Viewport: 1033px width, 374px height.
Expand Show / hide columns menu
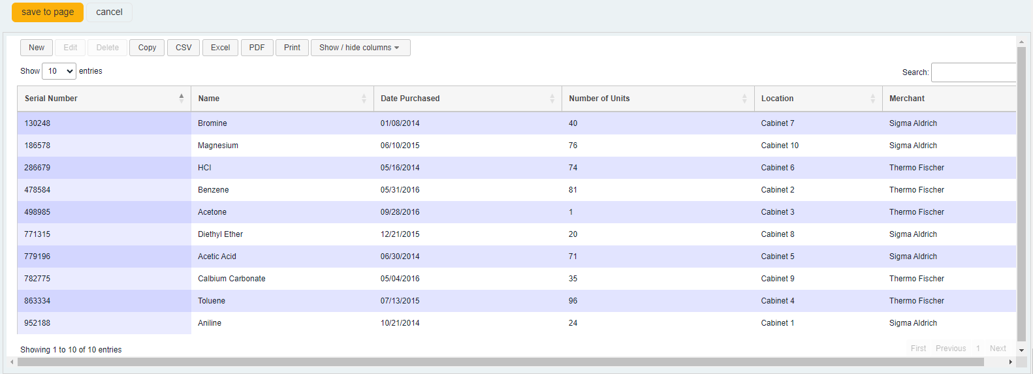click(360, 48)
